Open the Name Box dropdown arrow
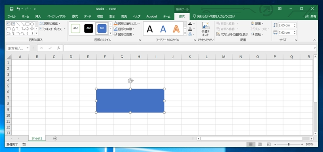The image size is (323, 152). 27,48
